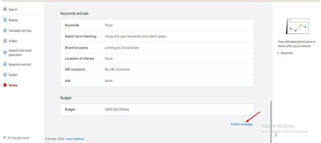The width and height of the screenshot is (321, 143).
Task: Click the 'All changes saved' status text
Action: (18, 138)
